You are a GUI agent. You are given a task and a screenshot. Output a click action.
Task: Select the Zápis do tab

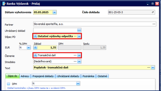(x=12, y=76)
